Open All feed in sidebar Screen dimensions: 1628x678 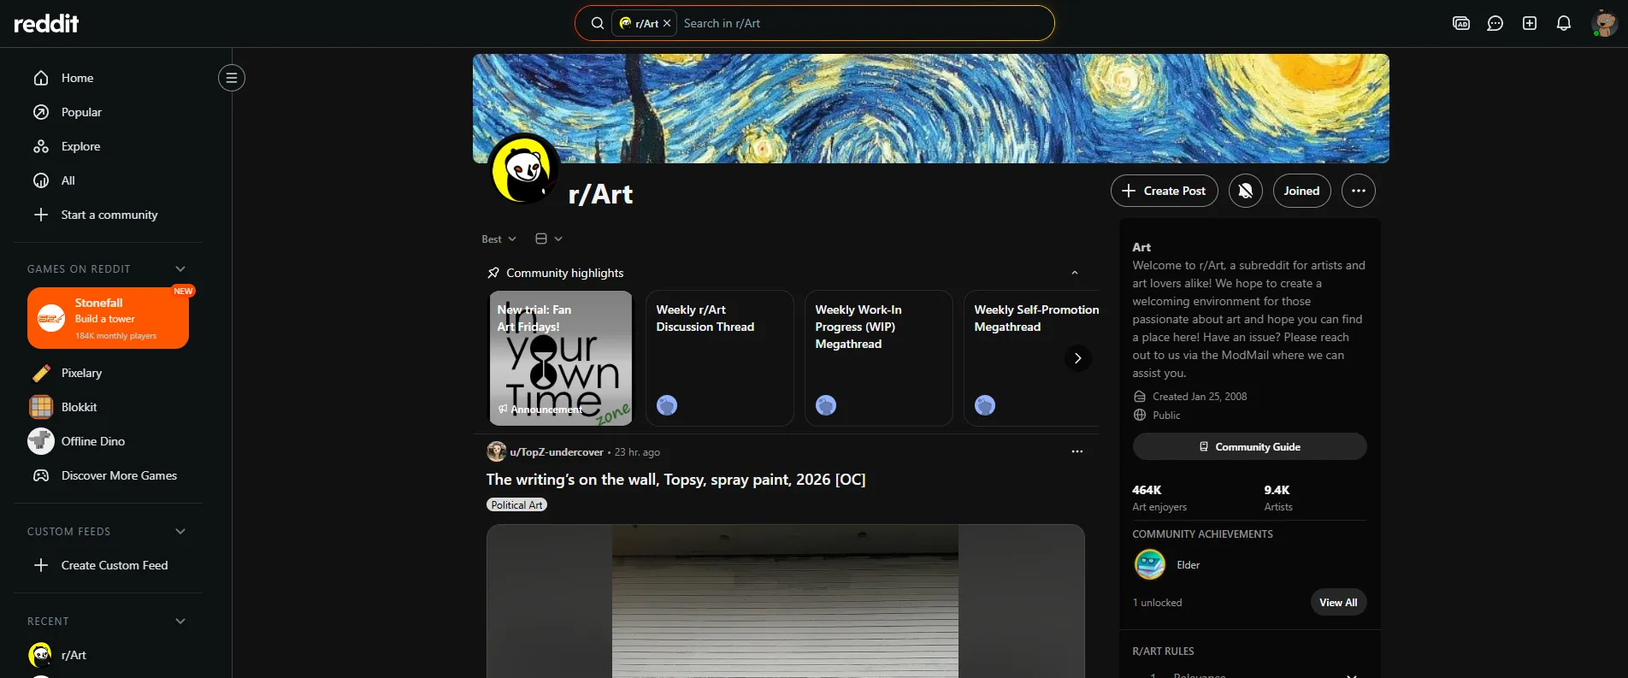pyautogui.click(x=108, y=180)
